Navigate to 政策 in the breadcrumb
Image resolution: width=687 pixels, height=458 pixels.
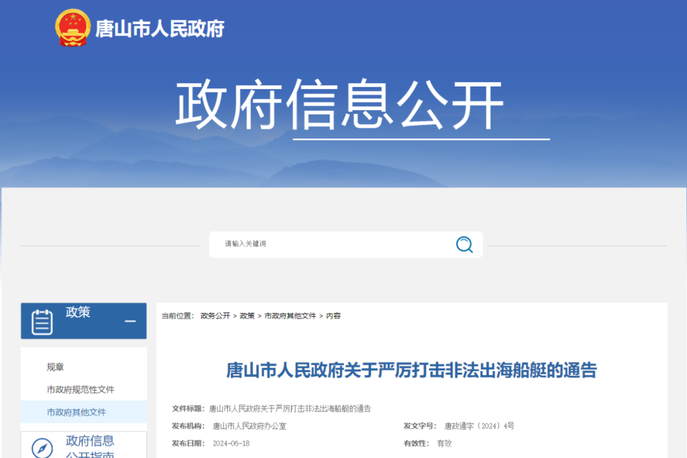(x=247, y=316)
